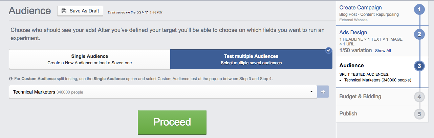The width and height of the screenshot is (434, 138).
Task: Go to Budget & Bidding step
Action: click(360, 97)
